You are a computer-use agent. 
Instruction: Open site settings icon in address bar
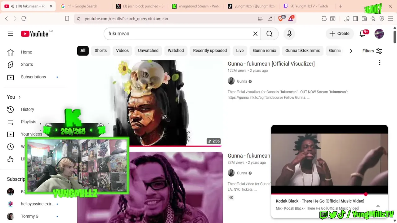coord(78,19)
